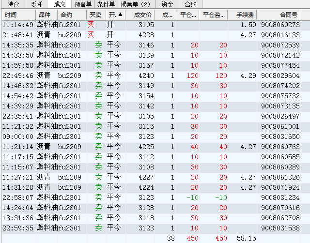Select the 沥青 bu2209 row at 21:48:41
The width and height of the screenshot is (310, 243).
[145, 35]
